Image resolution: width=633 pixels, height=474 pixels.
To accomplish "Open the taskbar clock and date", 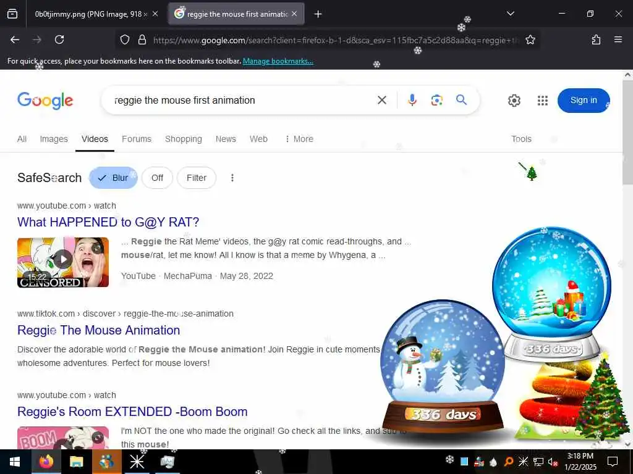I will (580, 462).
